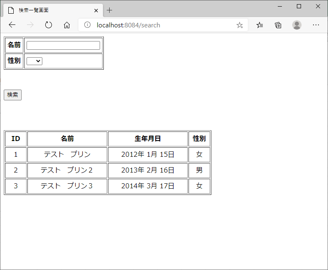Click the 2014年 3月 17日 date cell
Image resolution: width=328 pixels, height=270 pixels.
148,186
